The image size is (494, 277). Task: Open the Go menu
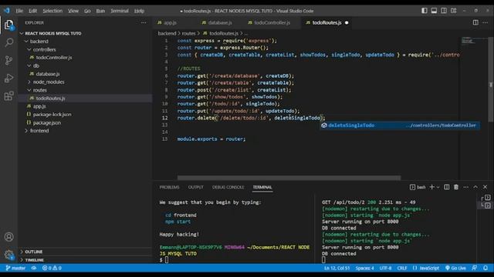click(87, 11)
